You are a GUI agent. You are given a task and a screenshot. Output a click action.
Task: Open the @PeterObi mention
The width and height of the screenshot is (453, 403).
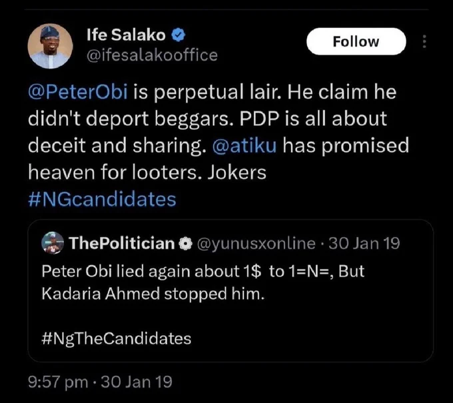pos(78,92)
